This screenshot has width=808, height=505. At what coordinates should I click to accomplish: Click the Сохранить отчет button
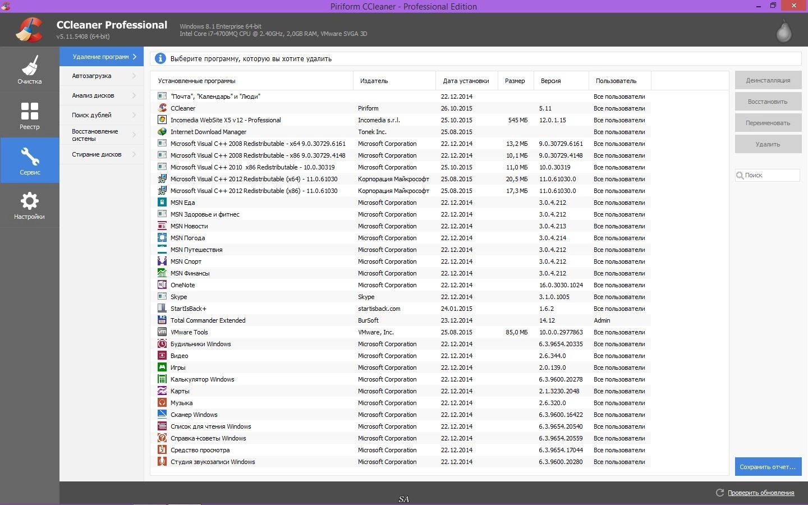[x=768, y=467]
